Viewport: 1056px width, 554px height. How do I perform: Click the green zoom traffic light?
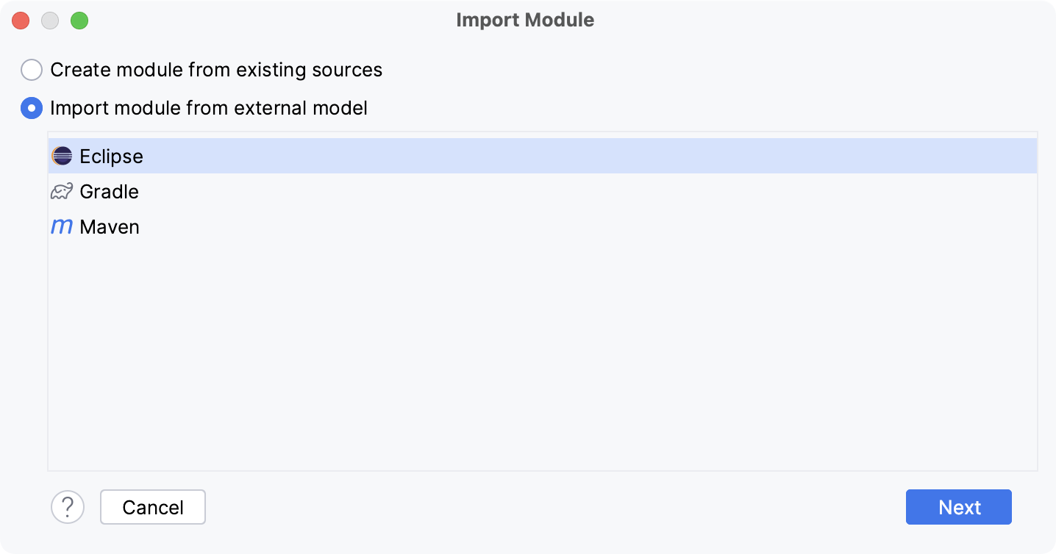click(79, 21)
